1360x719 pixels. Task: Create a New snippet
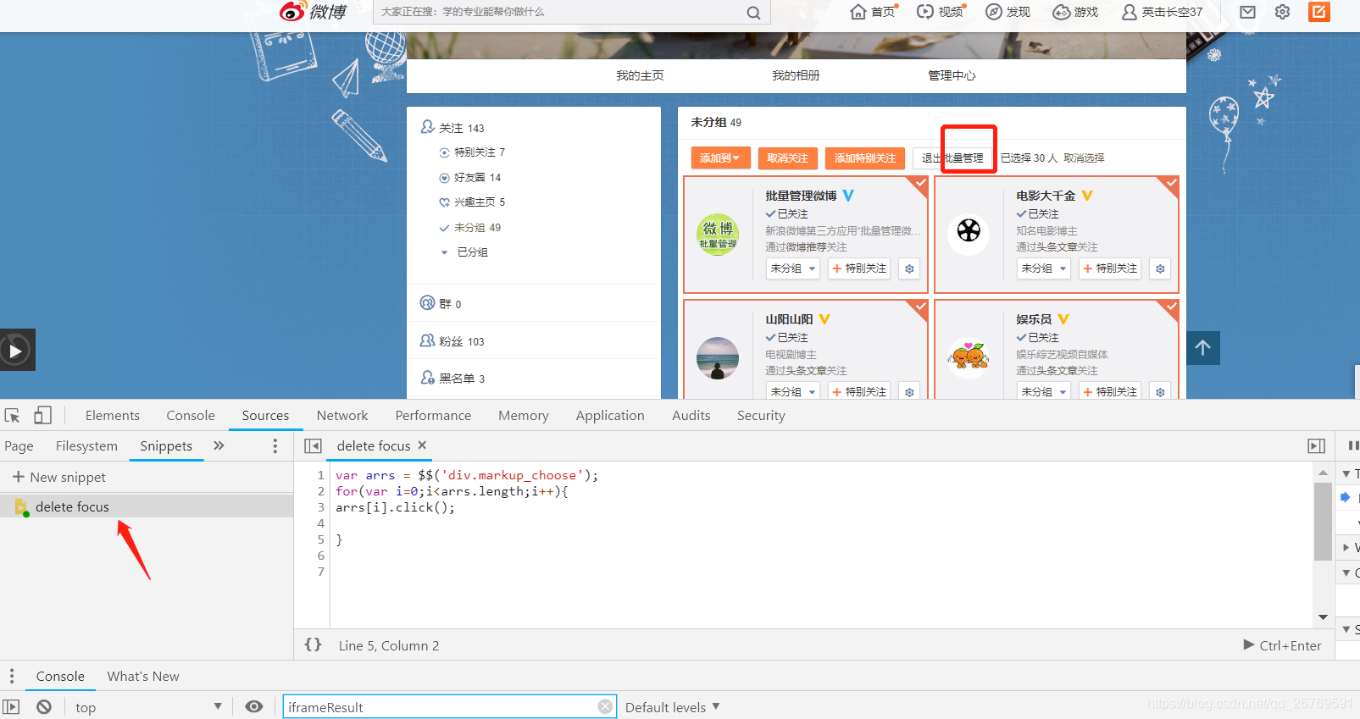(x=59, y=477)
